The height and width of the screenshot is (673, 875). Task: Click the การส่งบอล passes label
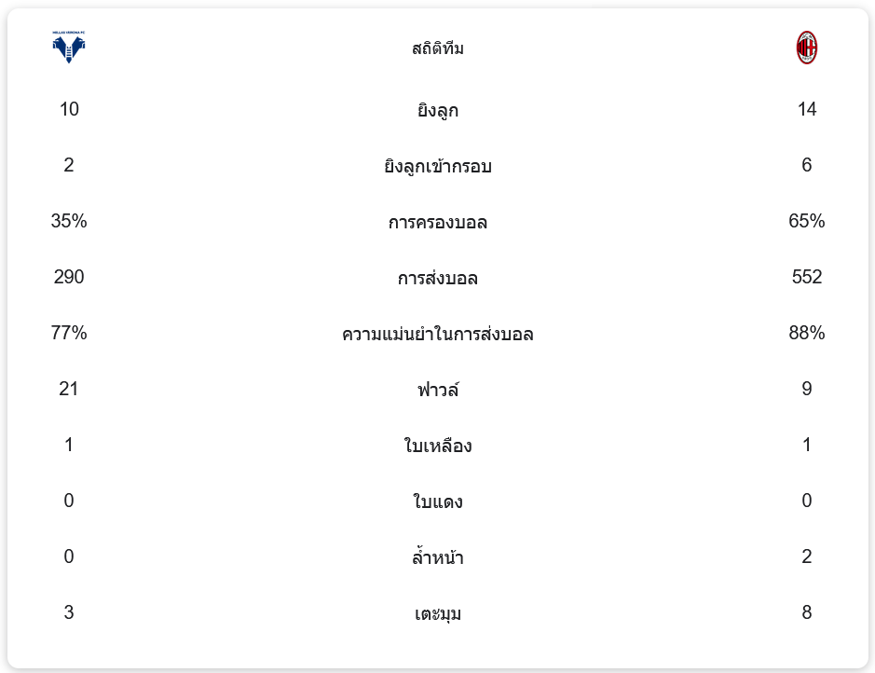pos(438,279)
